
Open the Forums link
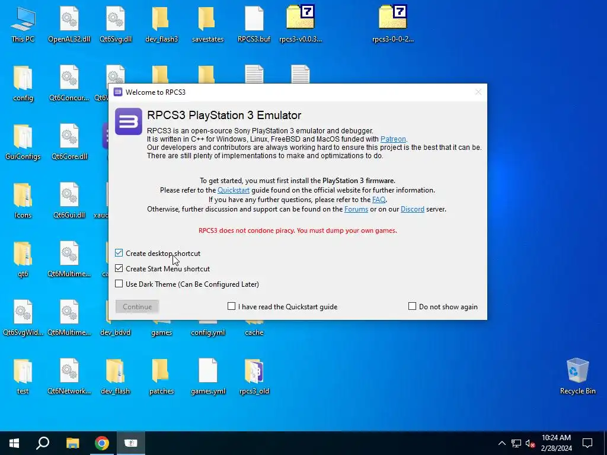(x=356, y=209)
